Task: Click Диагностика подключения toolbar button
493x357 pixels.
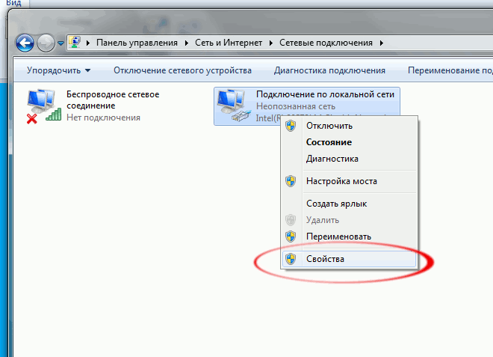Action: (x=329, y=70)
